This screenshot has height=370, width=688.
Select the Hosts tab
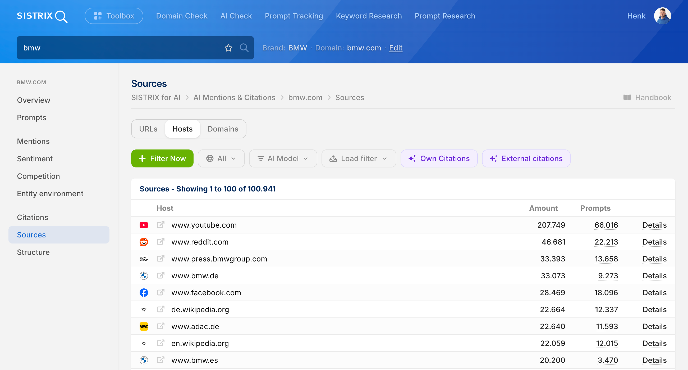pos(182,129)
